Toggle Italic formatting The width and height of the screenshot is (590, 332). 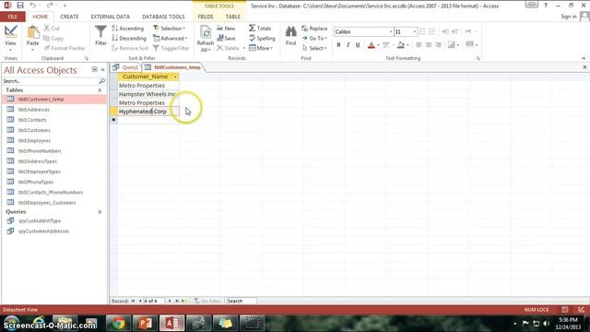click(x=348, y=45)
